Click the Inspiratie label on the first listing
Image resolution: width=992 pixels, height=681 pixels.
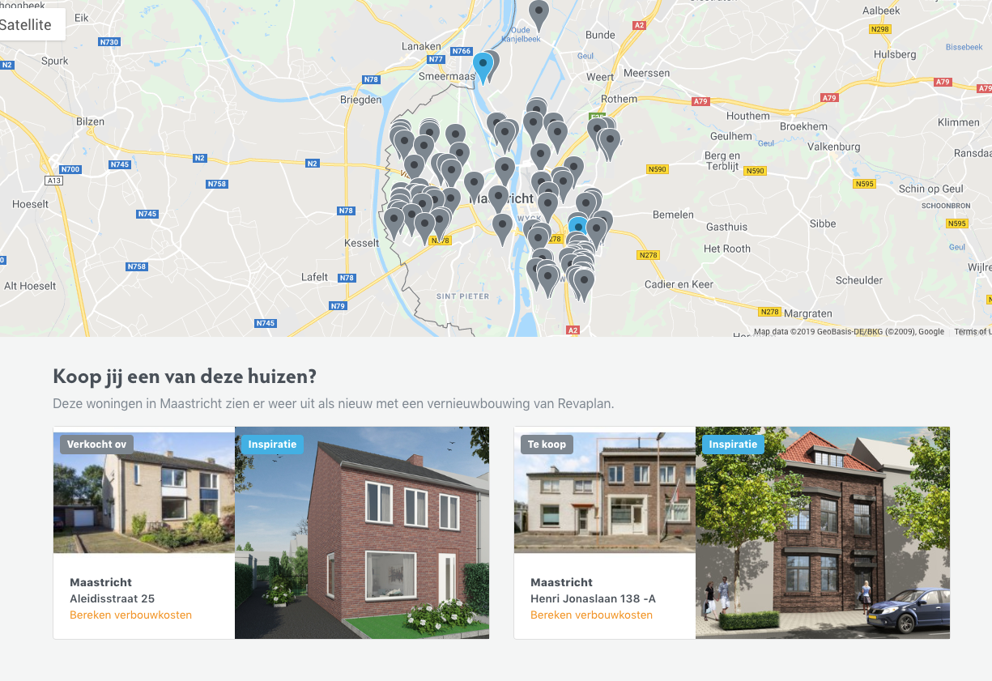coord(272,444)
